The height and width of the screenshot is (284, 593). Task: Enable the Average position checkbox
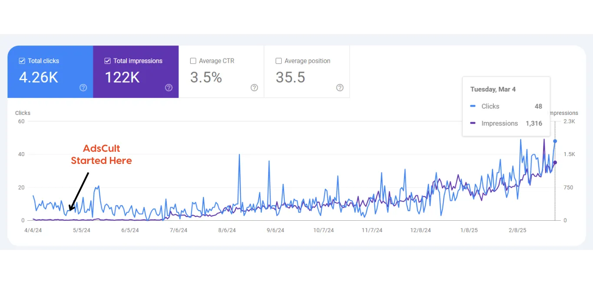point(279,61)
